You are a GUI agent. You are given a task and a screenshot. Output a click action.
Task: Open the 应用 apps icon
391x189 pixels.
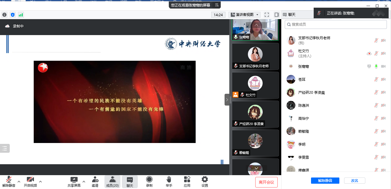pyautogui.click(x=187, y=180)
